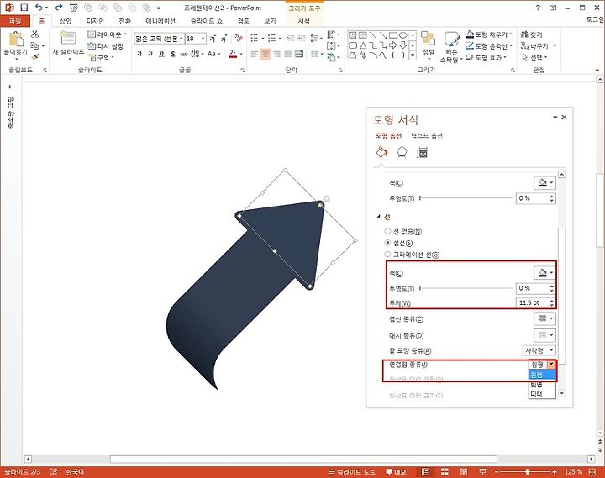Switch to the 디자인 ribbon tab
The image size is (605, 478).
(95, 21)
